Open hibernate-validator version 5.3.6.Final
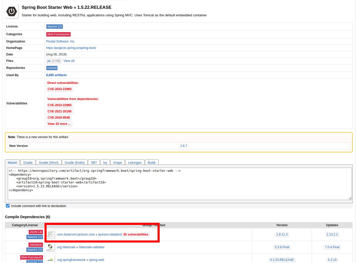 click(282, 247)
